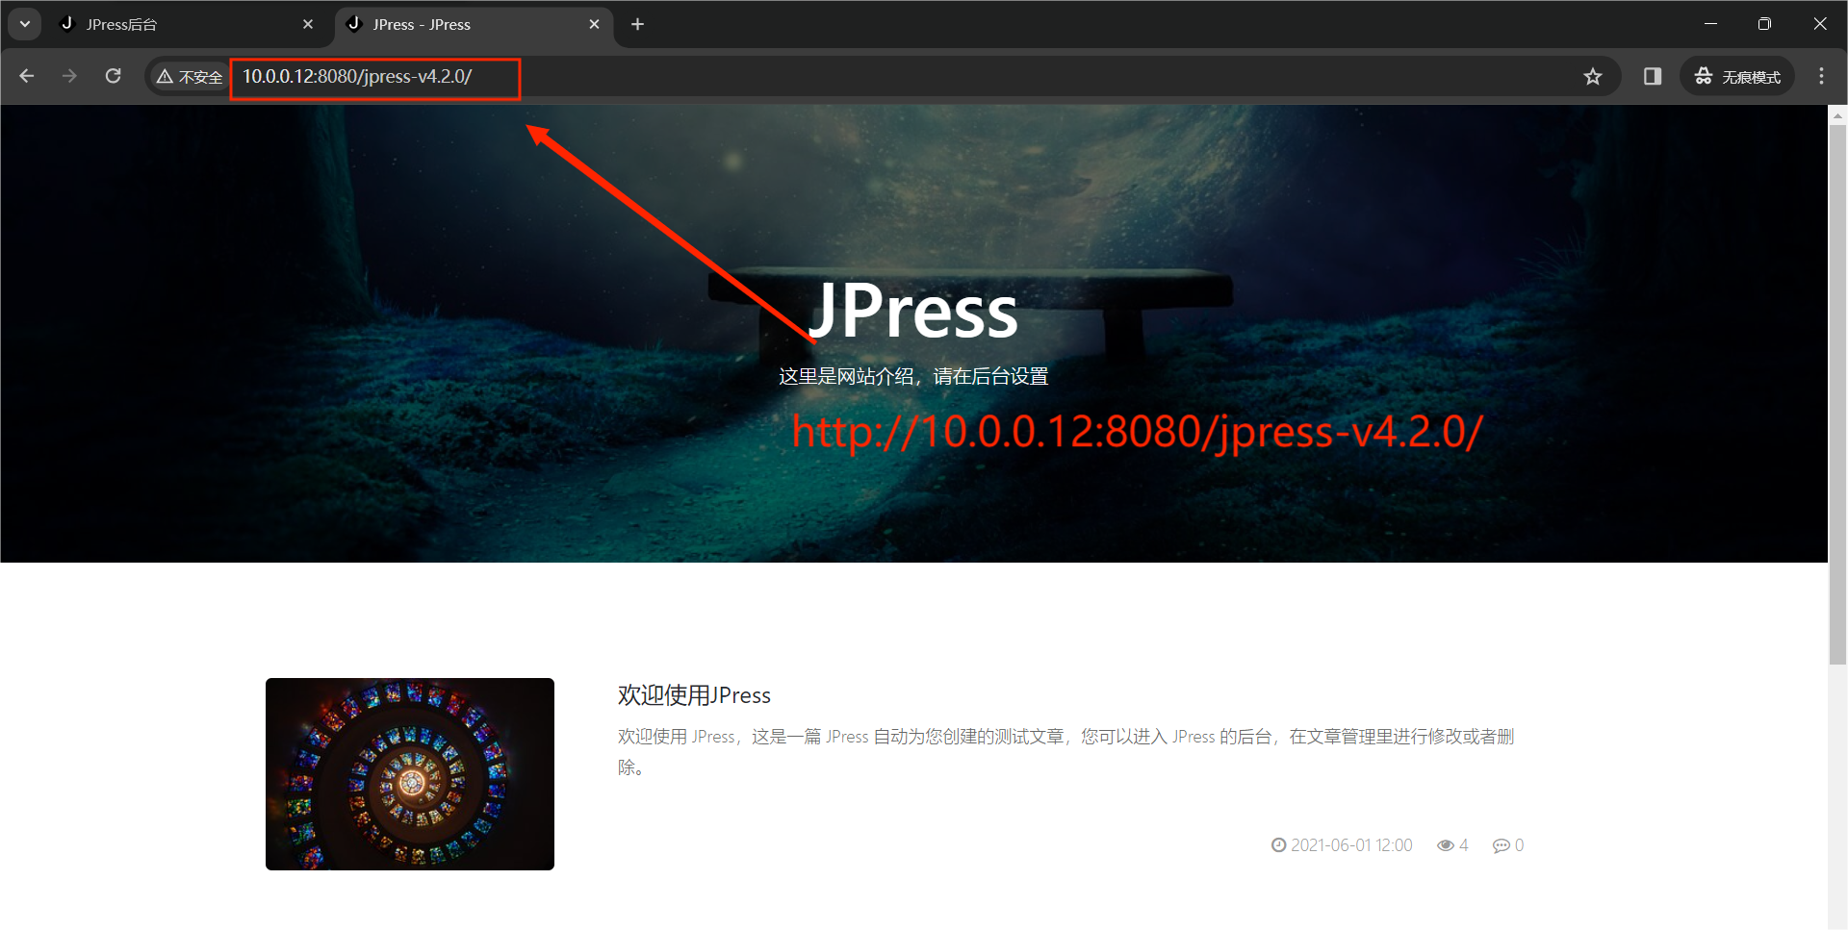
Task: Open the 无痕模式 incognito indicator
Action: click(x=1737, y=77)
